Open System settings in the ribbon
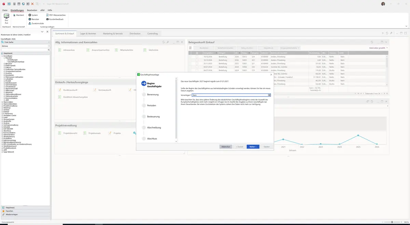This screenshot has height=225, width=410. point(33,15)
